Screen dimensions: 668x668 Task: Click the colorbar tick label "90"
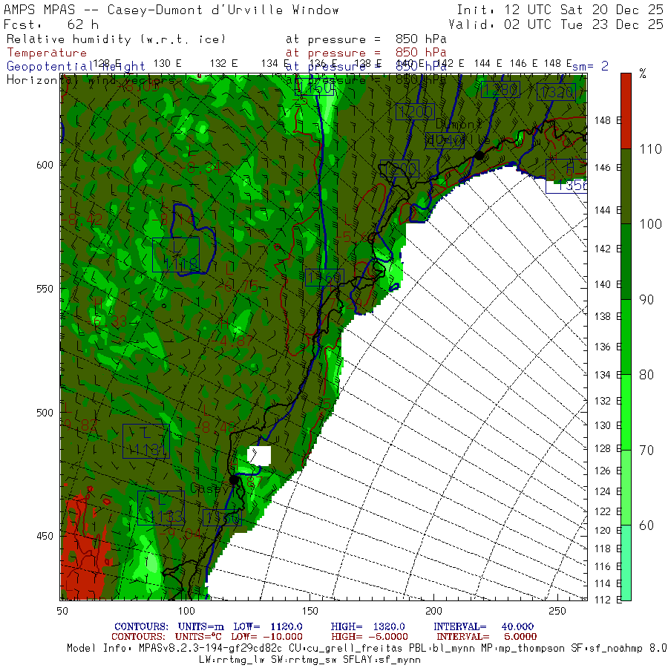646,300
